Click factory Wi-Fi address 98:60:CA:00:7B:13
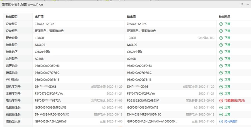251x127 pixels. pos(47,80)
